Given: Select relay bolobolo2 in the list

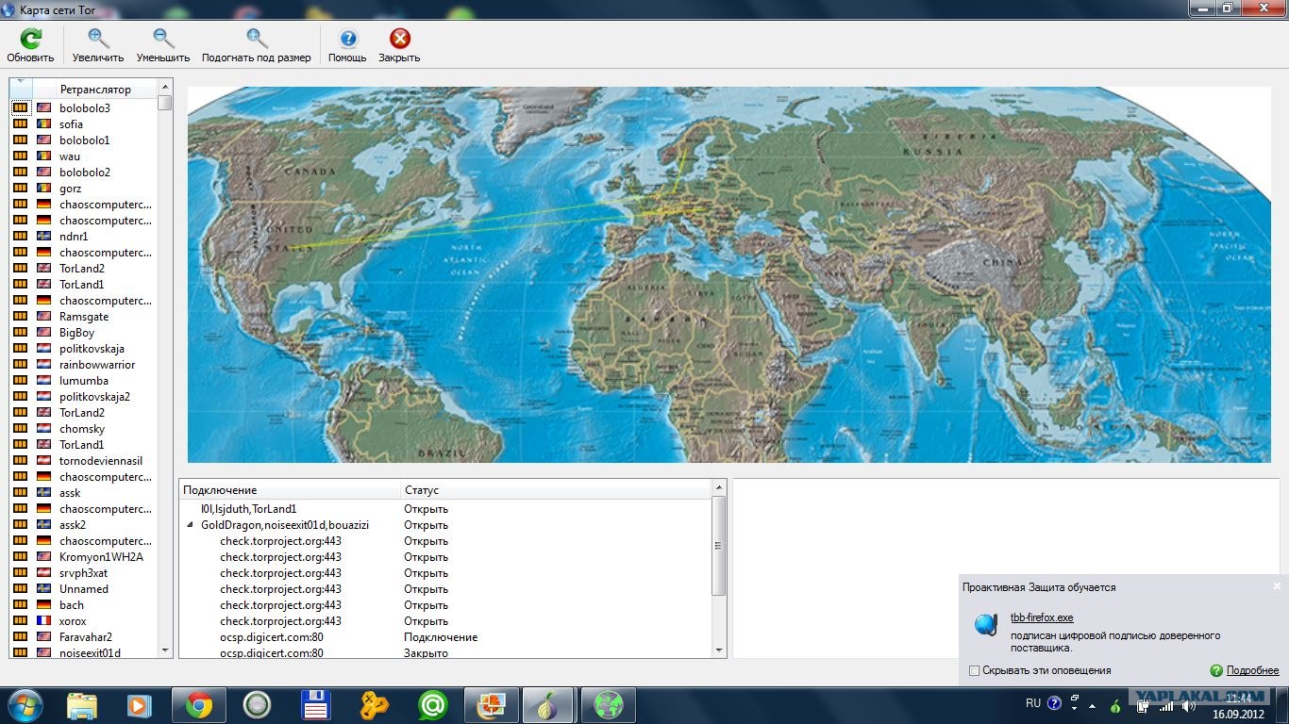Looking at the screenshot, I should [85, 173].
